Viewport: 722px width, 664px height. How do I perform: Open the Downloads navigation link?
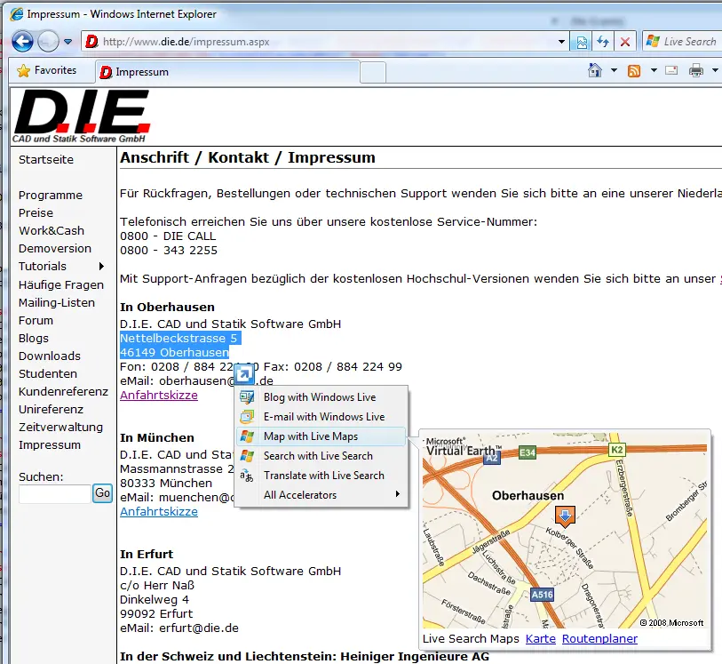pyautogui.click(x=49, y=356)
